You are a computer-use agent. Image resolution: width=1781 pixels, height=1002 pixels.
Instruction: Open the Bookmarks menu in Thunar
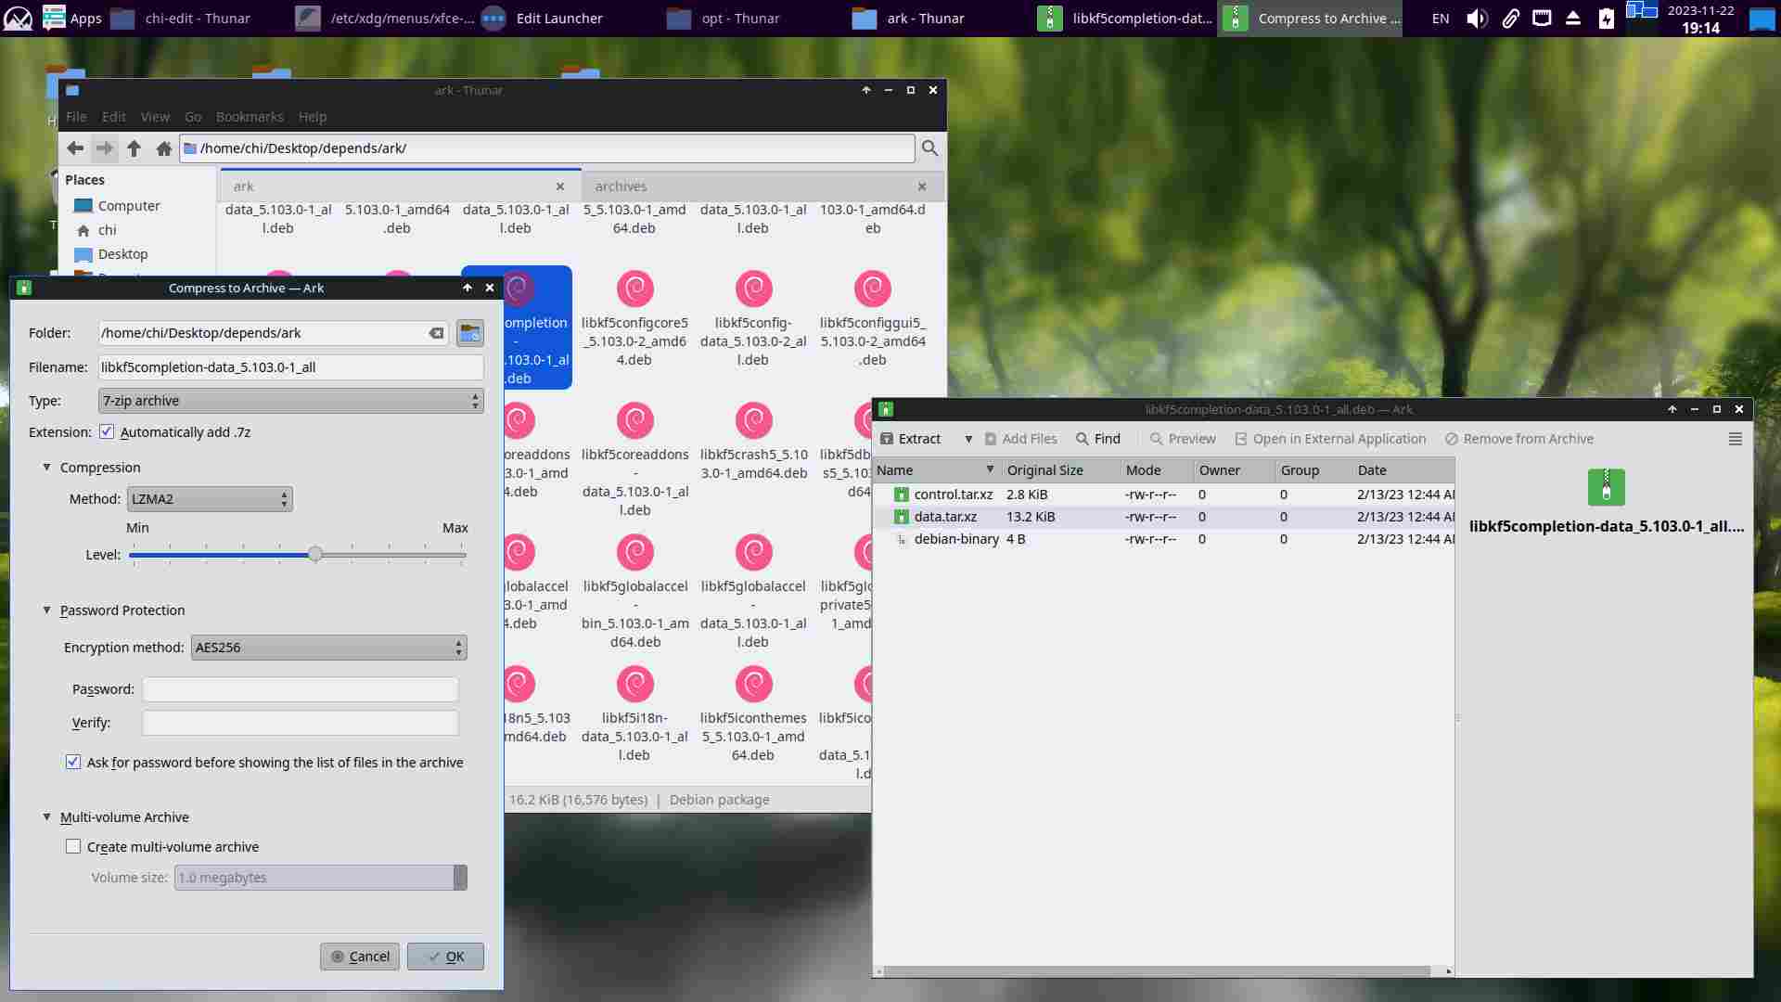(x=250, y=117)
